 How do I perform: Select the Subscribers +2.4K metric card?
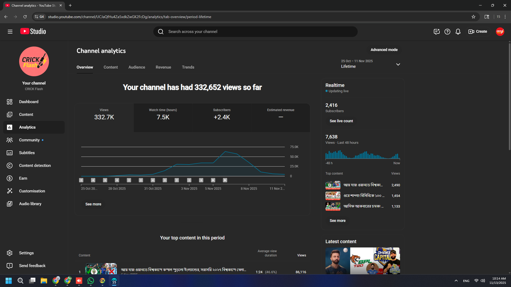pyautogui.click(x=222, y=117)
